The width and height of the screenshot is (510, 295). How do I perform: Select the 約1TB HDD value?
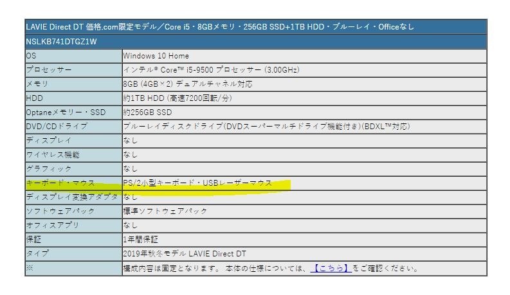(x=178, y=98)
